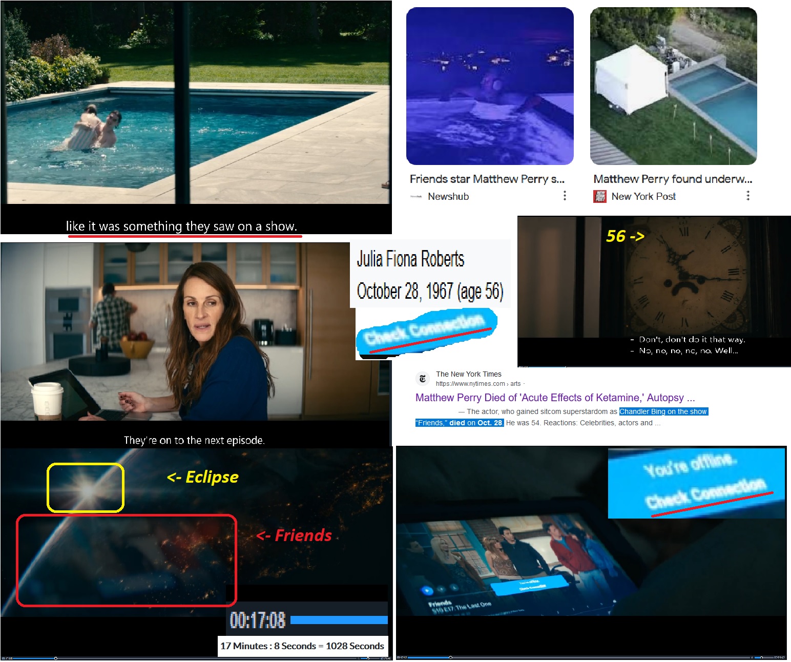This screenshot has height=662, width=791.
Task: Open the three-dot menu for New York Post result
Action: [748, 196]
